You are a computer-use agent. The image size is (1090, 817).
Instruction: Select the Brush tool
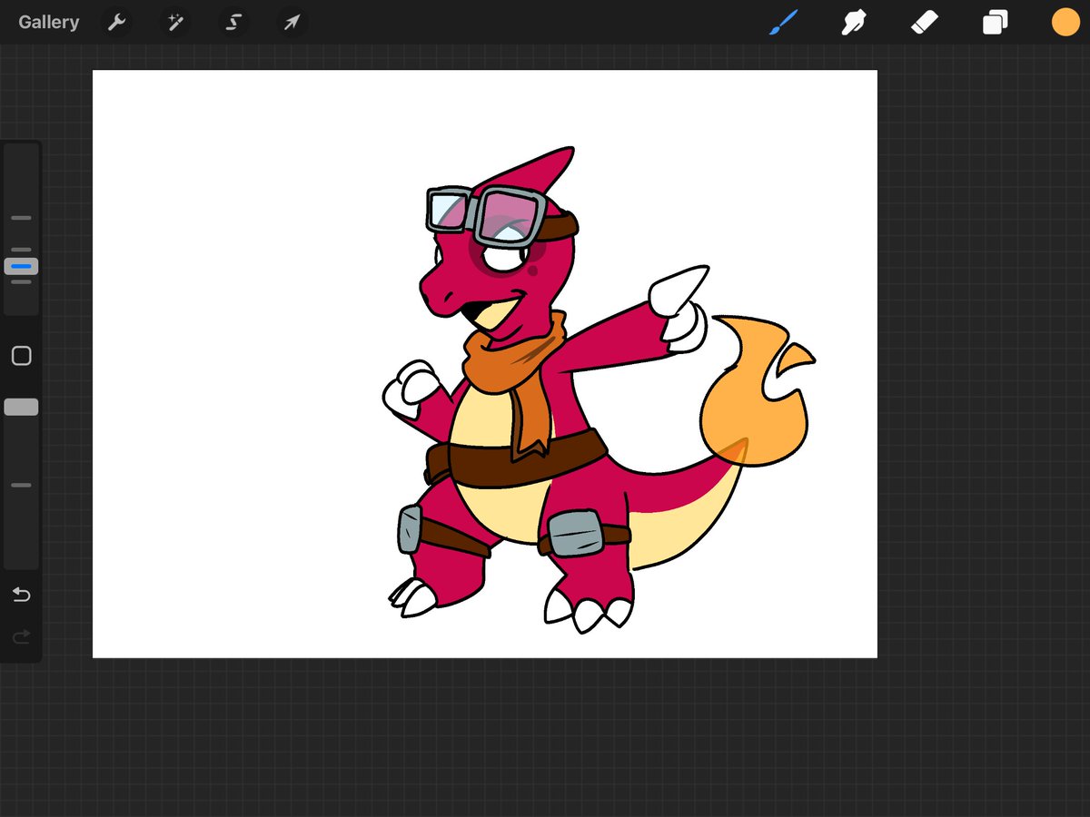click(x=783, y=23)
